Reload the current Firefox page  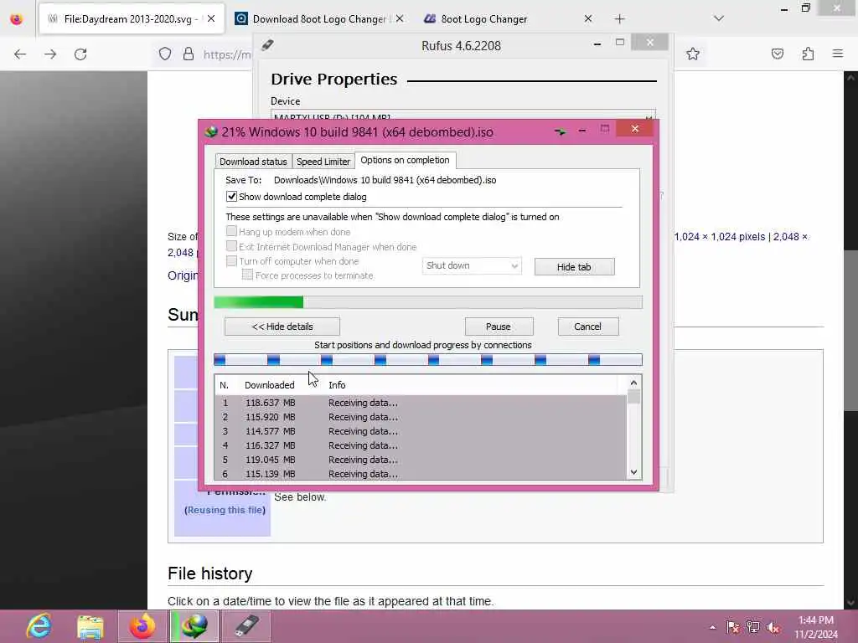[80, 54]
